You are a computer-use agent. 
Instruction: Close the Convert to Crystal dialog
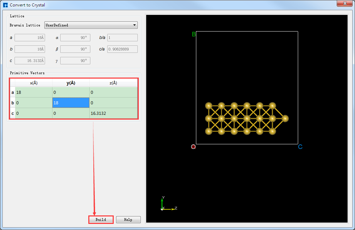(x=345, y=4)
